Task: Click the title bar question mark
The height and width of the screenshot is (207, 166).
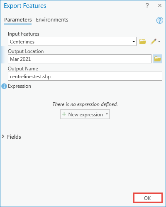Action: (147, 5)
